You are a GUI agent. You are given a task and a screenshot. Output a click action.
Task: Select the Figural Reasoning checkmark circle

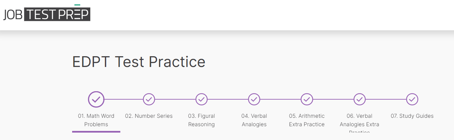202,99
